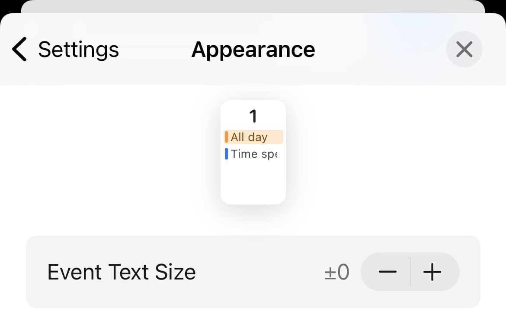Close the Appearance sheet with X
506x314 pixels.
coord(464,49)
